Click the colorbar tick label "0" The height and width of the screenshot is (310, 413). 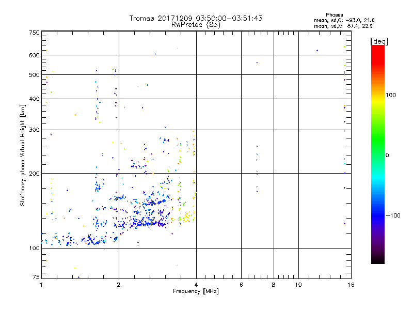tap(387, 156)
